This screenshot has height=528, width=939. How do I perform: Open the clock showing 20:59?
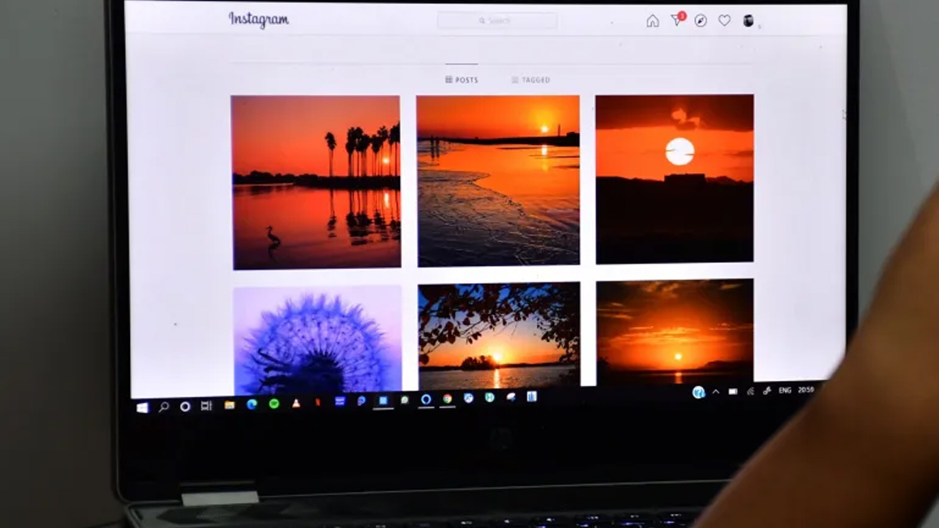click(x=806, y=390)
